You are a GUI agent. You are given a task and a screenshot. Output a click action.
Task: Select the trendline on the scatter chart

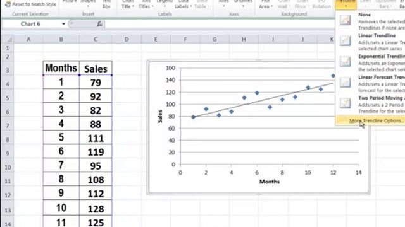[x=263, y=100]
